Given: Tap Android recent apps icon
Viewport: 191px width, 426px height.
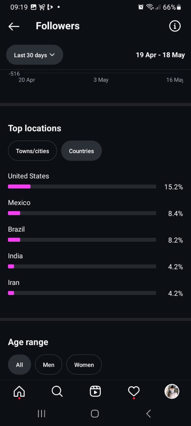Looking at the screenshot, I should [x=41, y=413].
